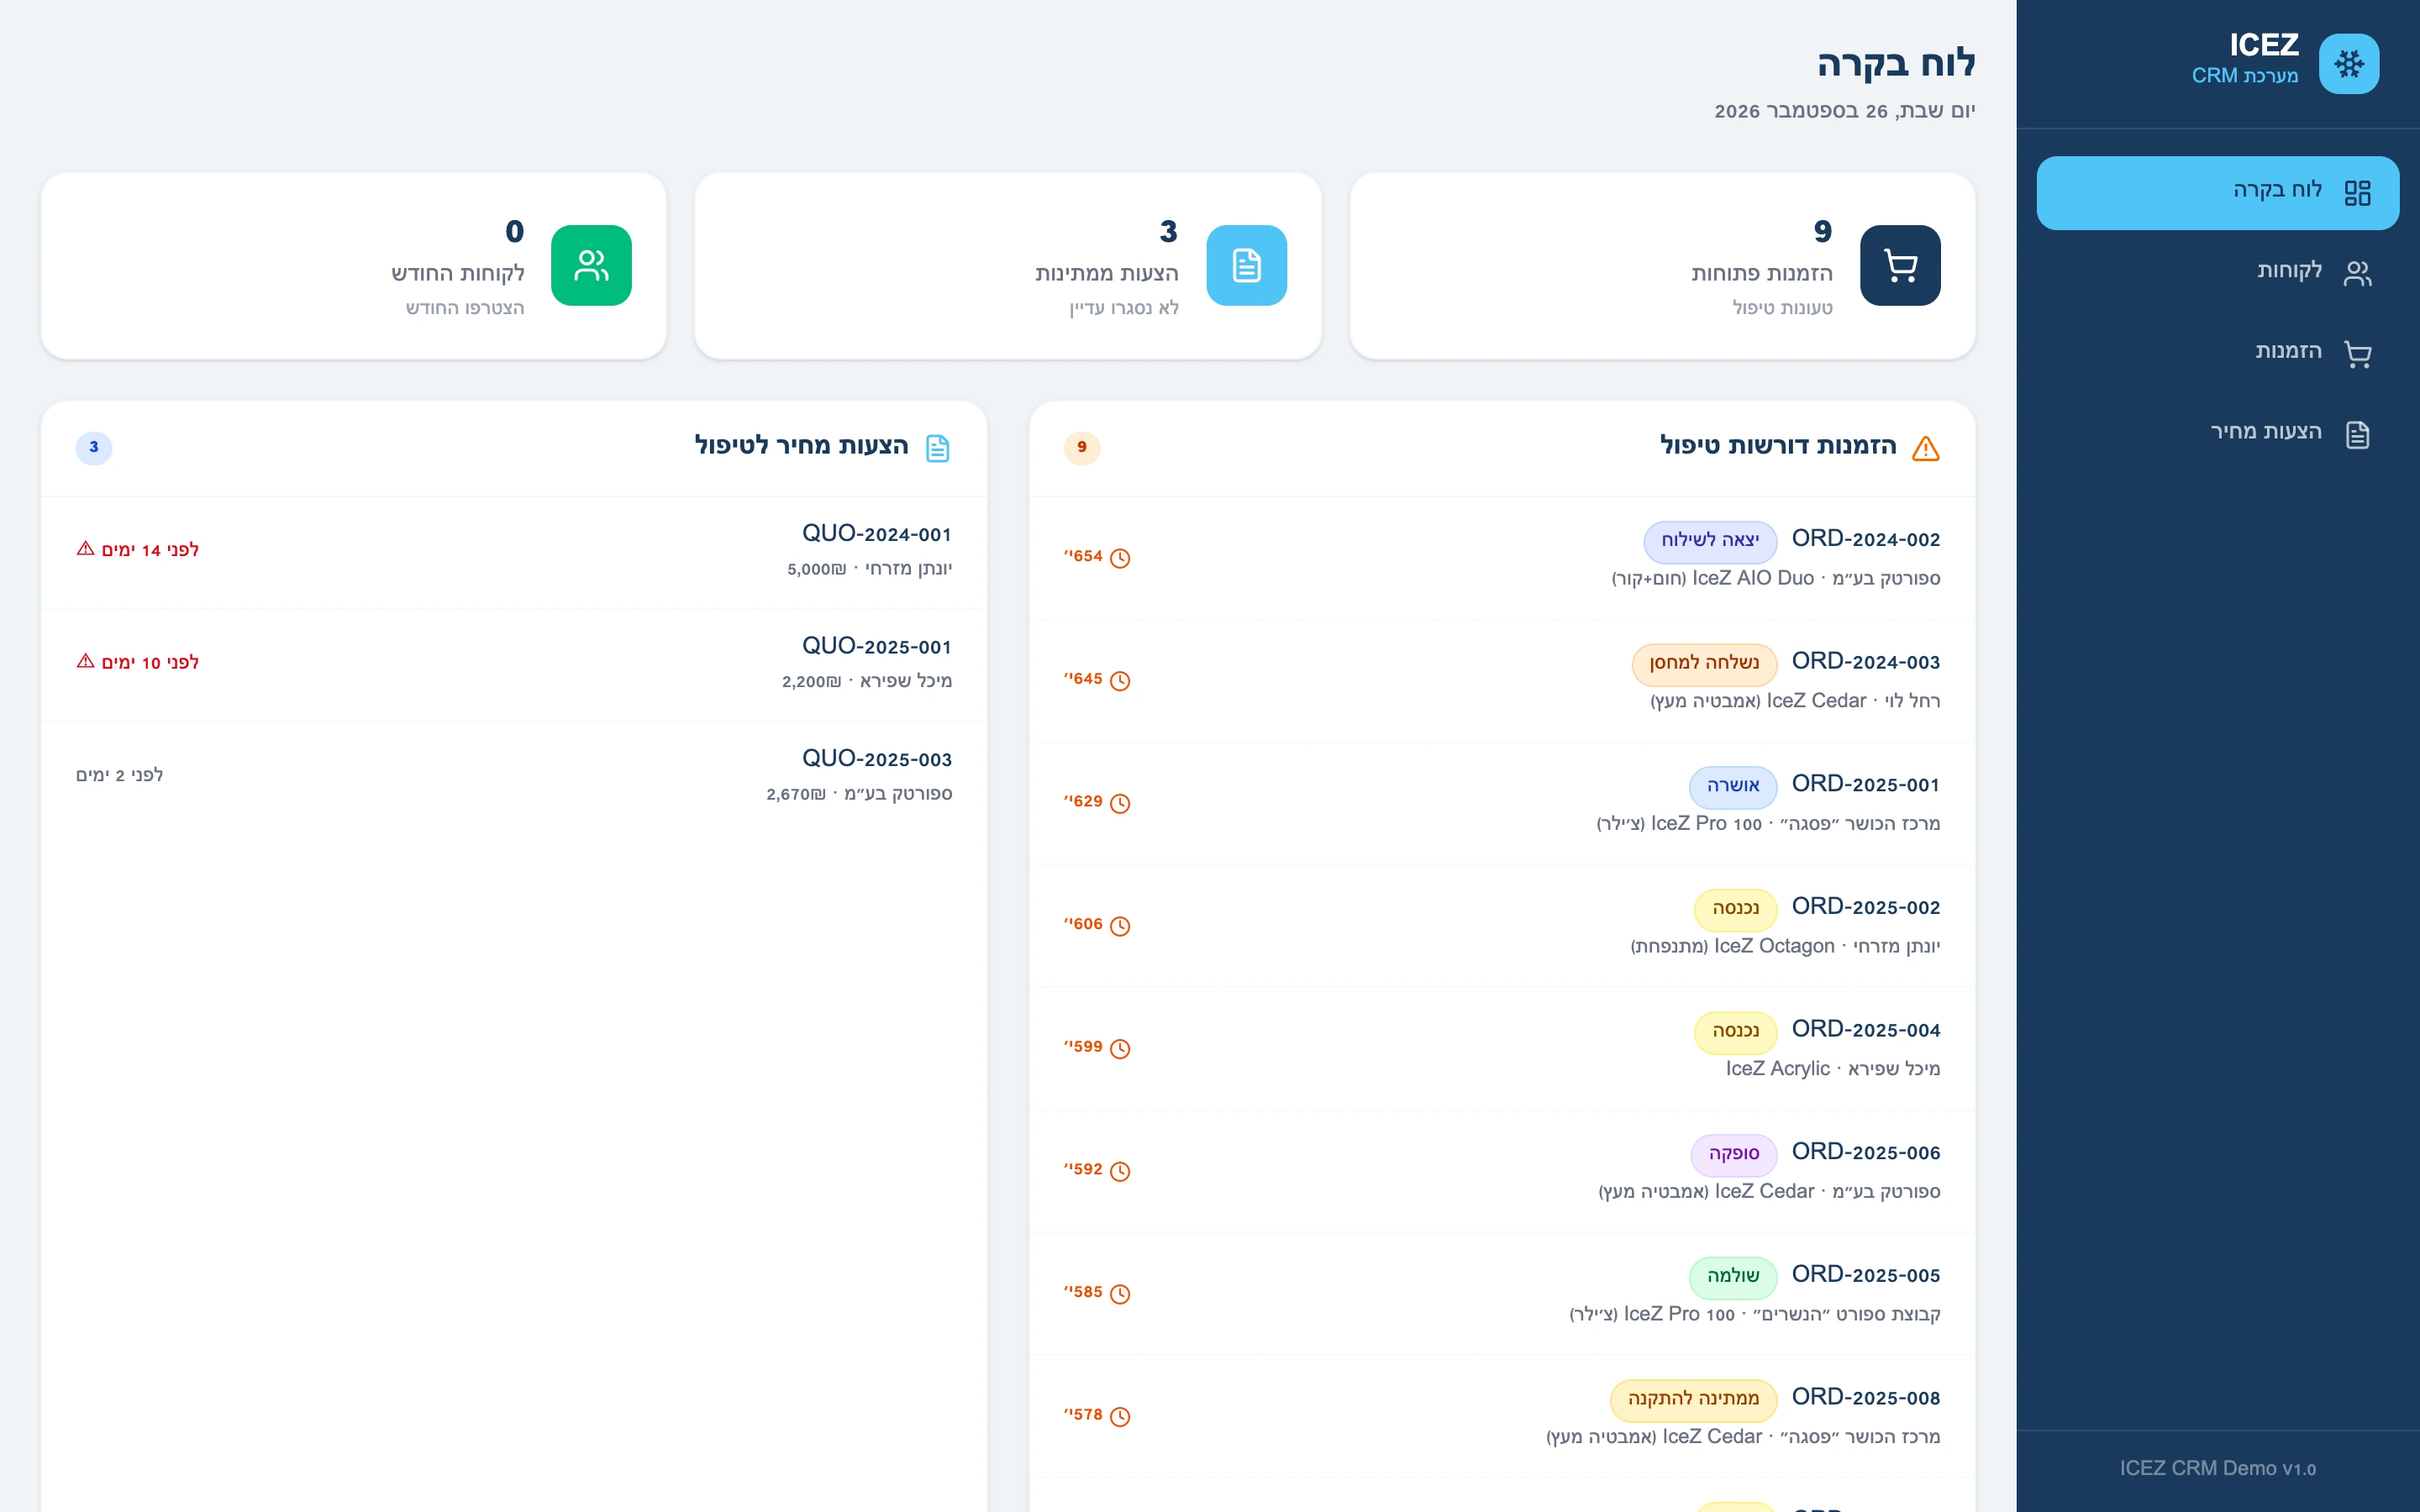Click the clock icon on ORD-2024-003 row

click(1120, 681)
